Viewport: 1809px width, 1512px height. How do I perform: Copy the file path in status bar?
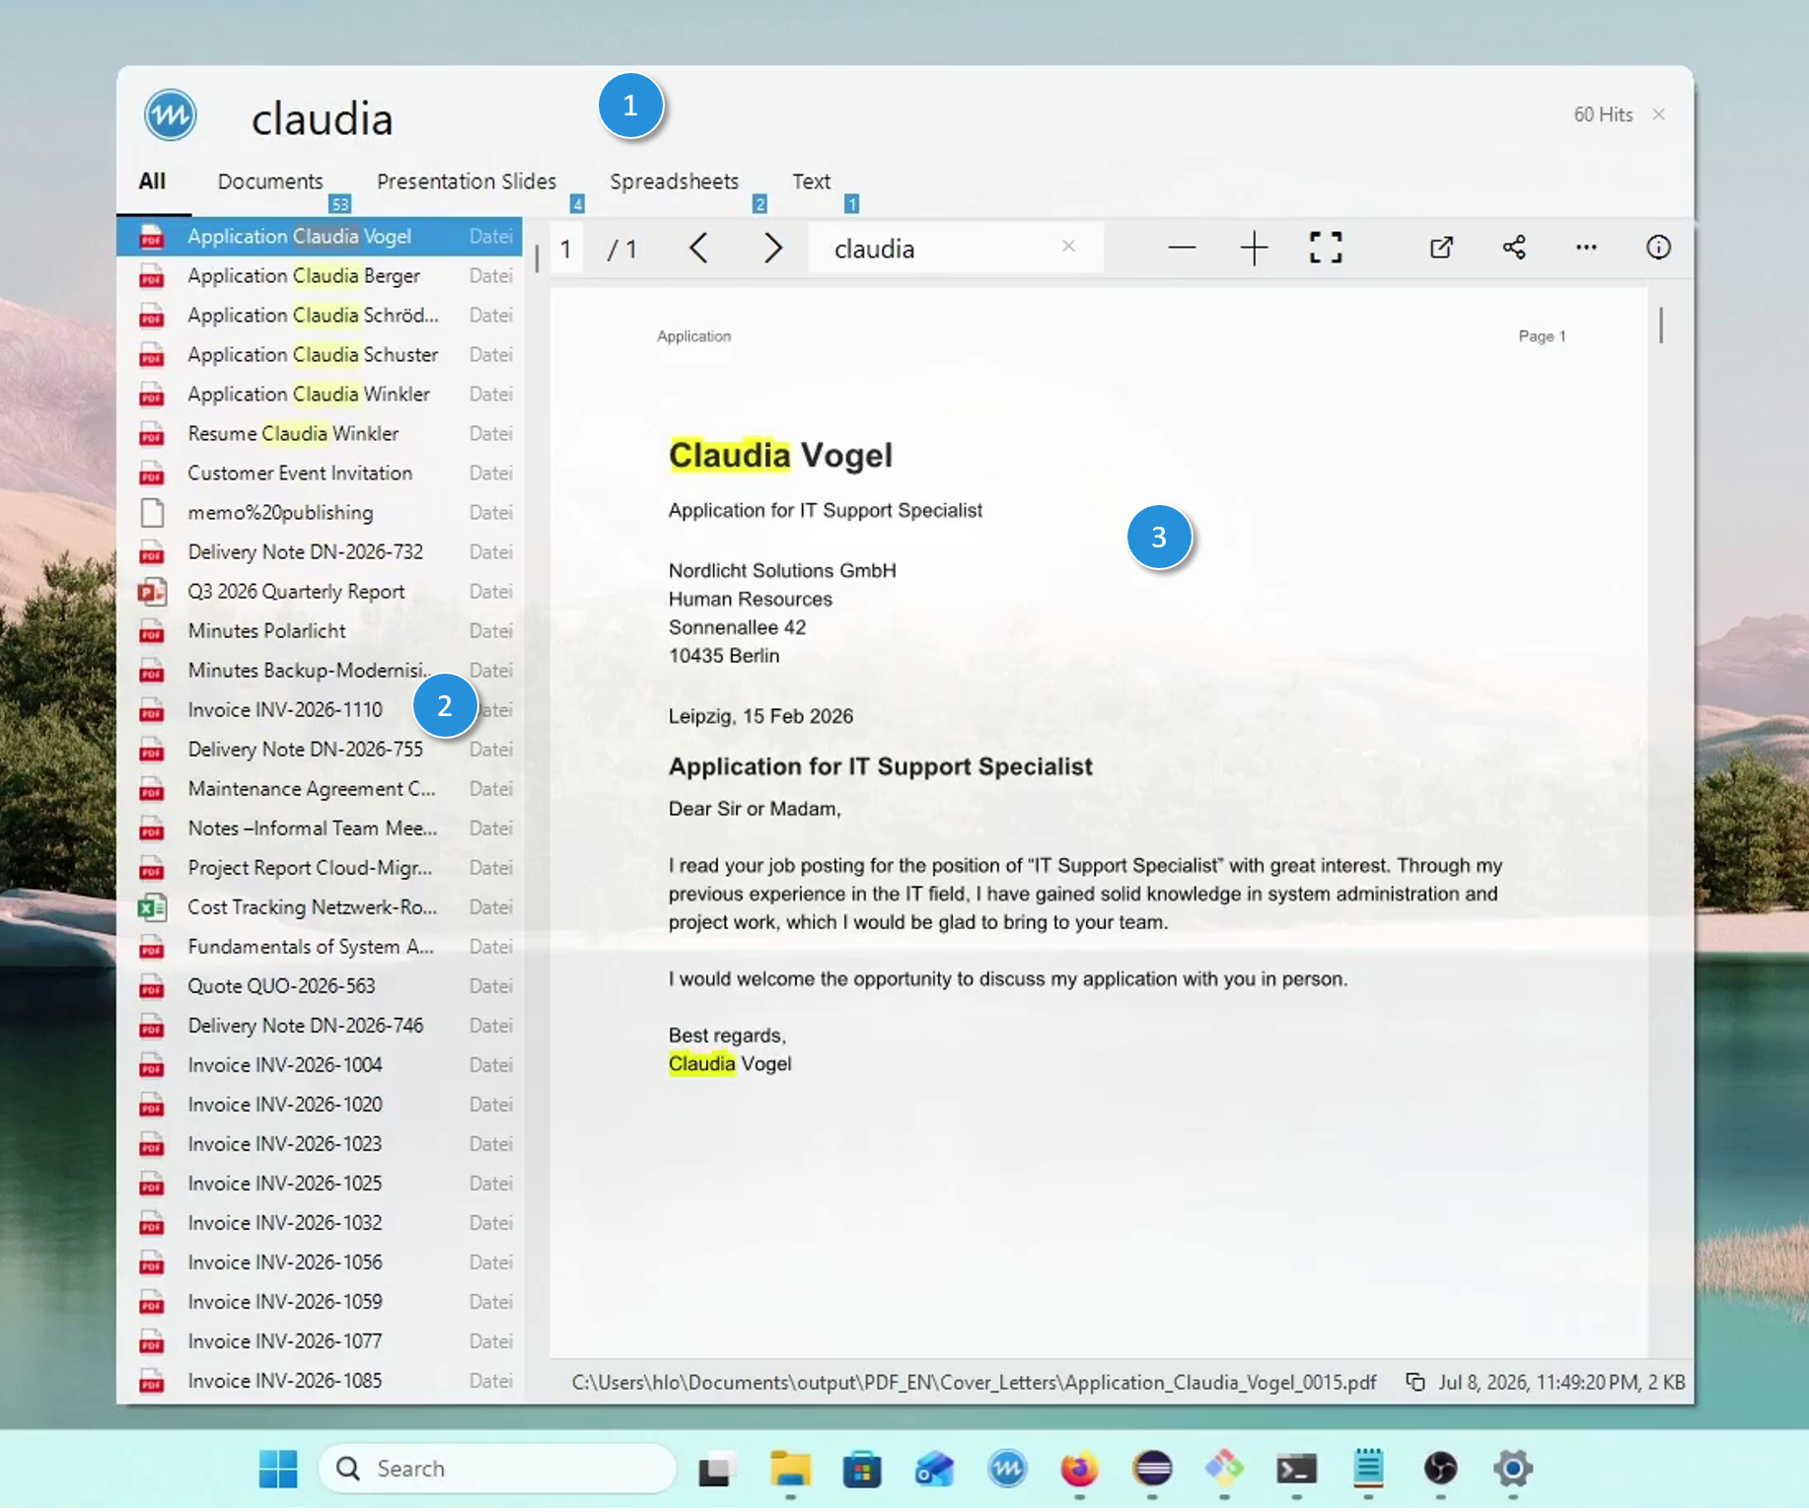pyautogui.click(x=1415, y=1382)
